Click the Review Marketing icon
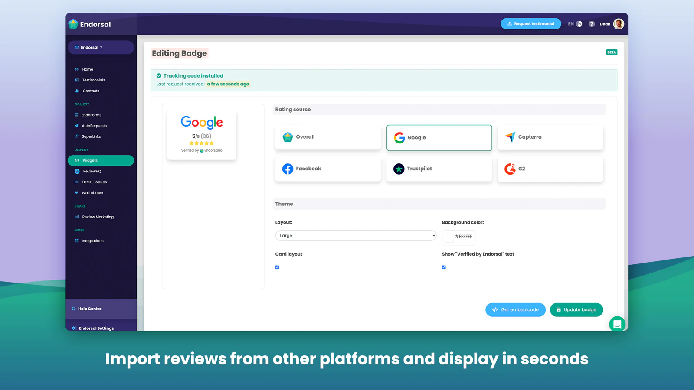This screenshot has width=694, height=390. tap(77, 217)
